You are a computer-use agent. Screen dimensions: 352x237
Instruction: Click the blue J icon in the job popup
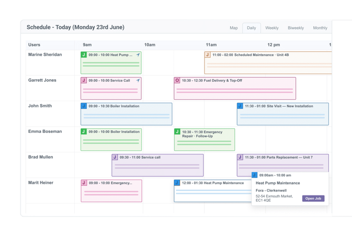point(254,175)
